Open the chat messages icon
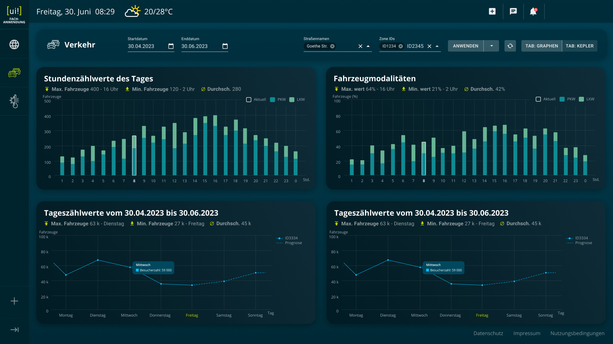The image size is (613, 344). coord(513,11)
